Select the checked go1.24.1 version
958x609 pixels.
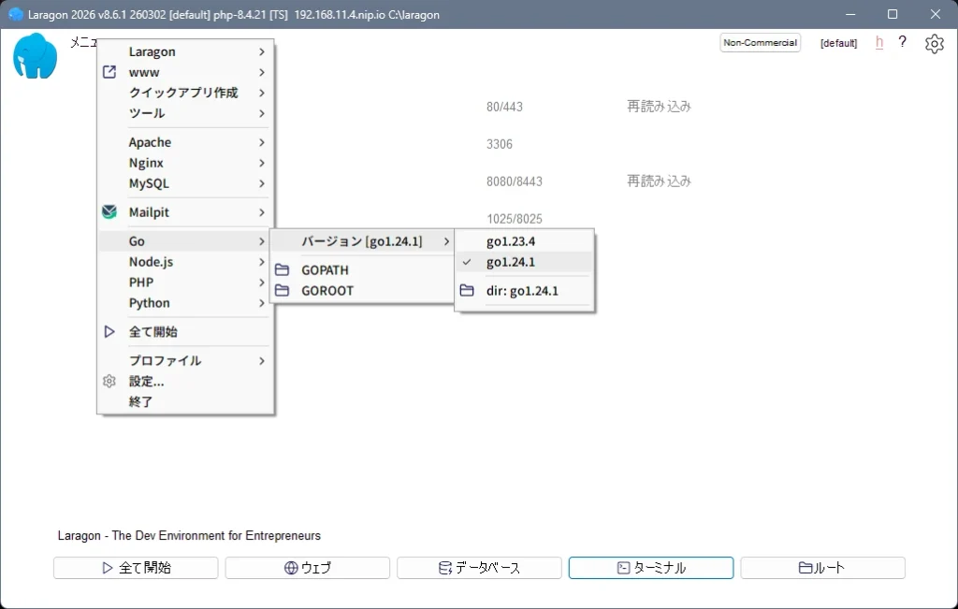click(x=524, y=262)
